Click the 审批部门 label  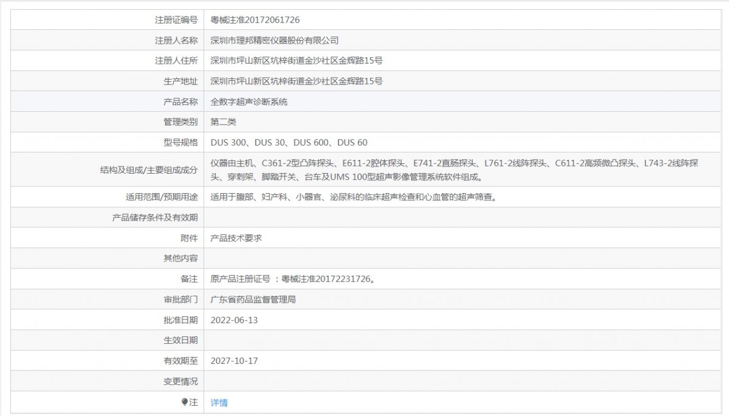tap(180, 299)
